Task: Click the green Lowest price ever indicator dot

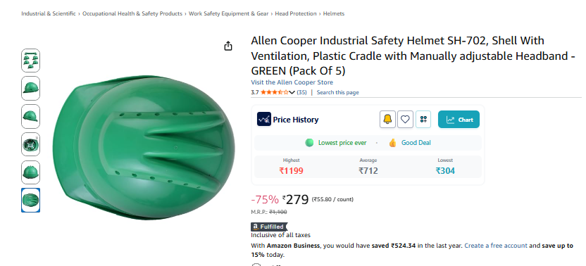Action: (309, 143)
